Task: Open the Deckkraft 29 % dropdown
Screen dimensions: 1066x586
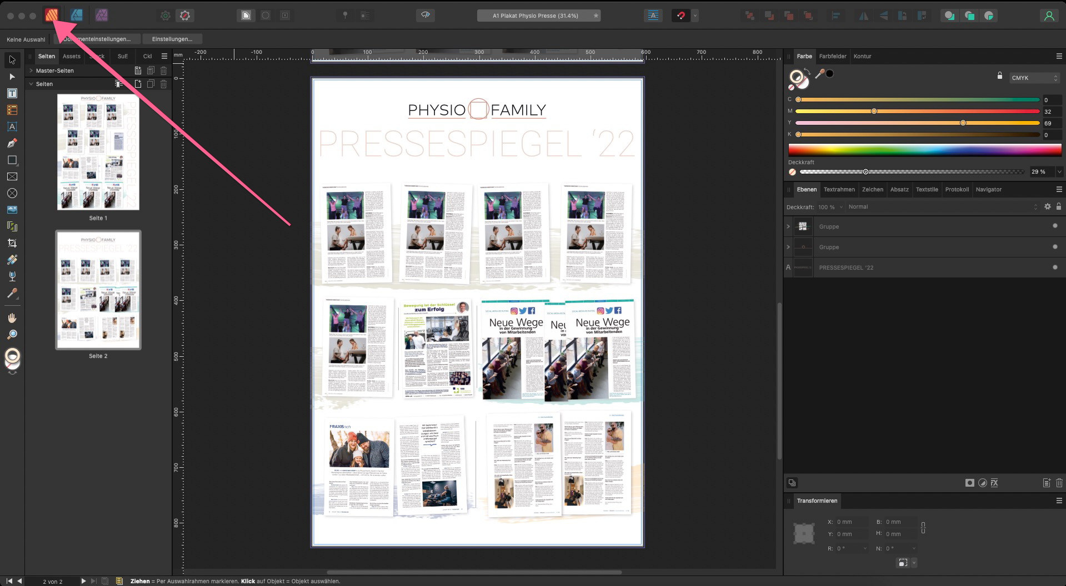Action: pos(1059,172)
